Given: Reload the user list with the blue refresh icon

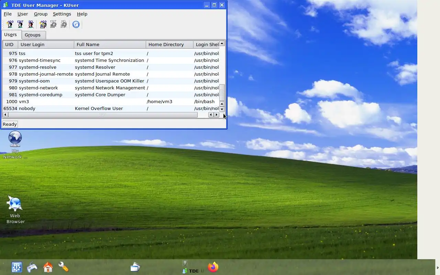Looking at the screenshot, I should pyautogui.click(x=76, y=24).
